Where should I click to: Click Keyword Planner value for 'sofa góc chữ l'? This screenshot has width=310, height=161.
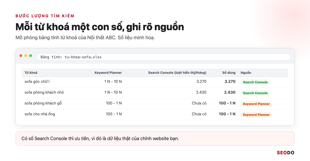[113, 82]
